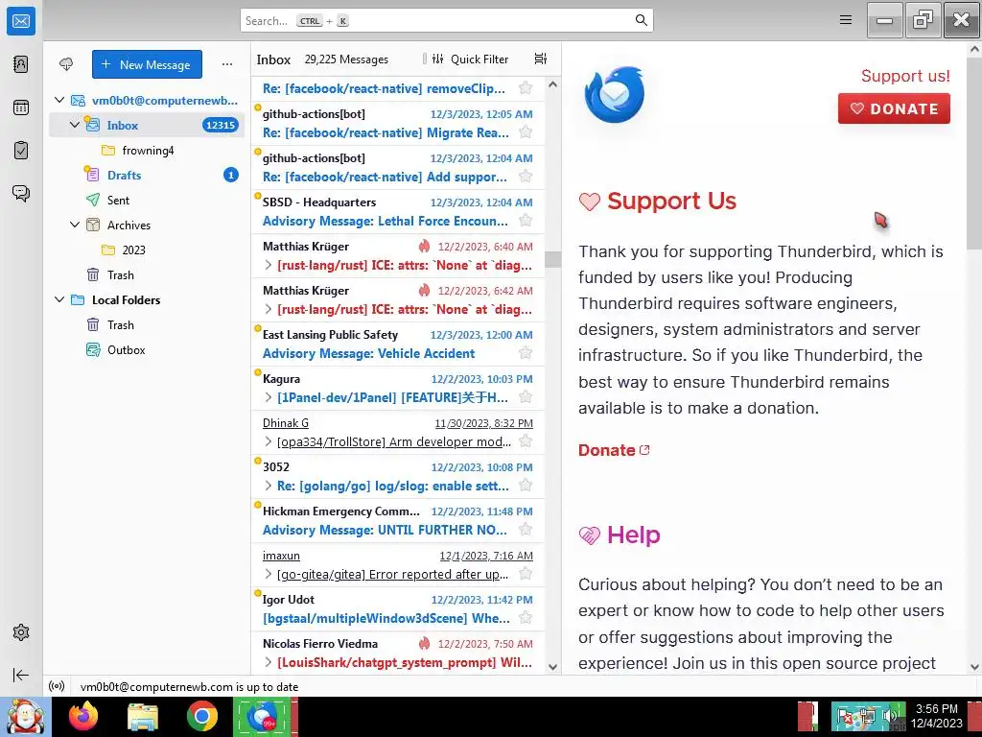Viewport: 982px width, 737px height.
Task: Open Google Chrome from the taskbar
Action: (x=202, y=716)
